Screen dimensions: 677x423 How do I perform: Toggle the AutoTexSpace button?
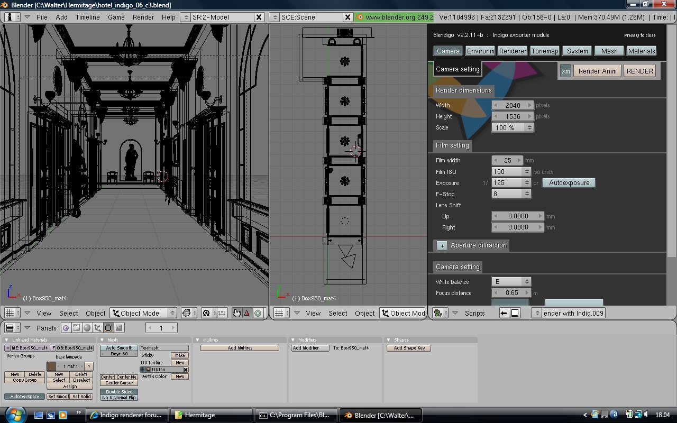click(25, 397)
